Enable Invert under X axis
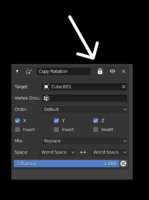 click(x=17, y=130)
